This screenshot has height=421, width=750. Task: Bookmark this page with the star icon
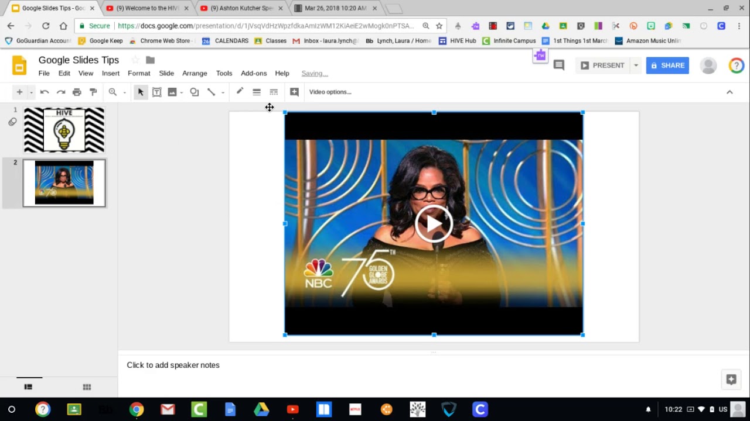coord(439,26)
